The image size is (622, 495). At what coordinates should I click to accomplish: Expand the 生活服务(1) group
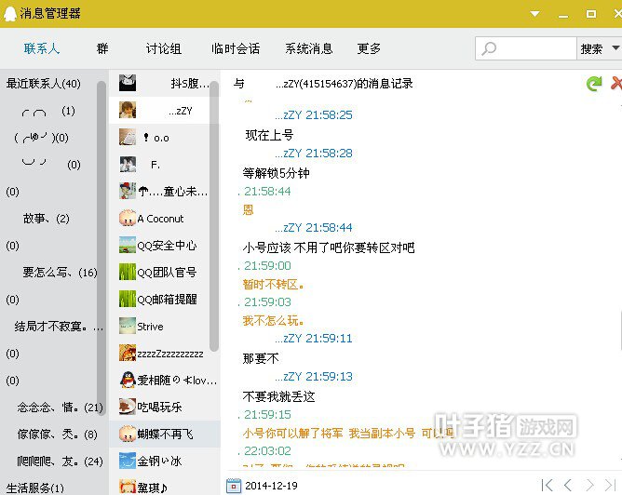tap(35, 488)
